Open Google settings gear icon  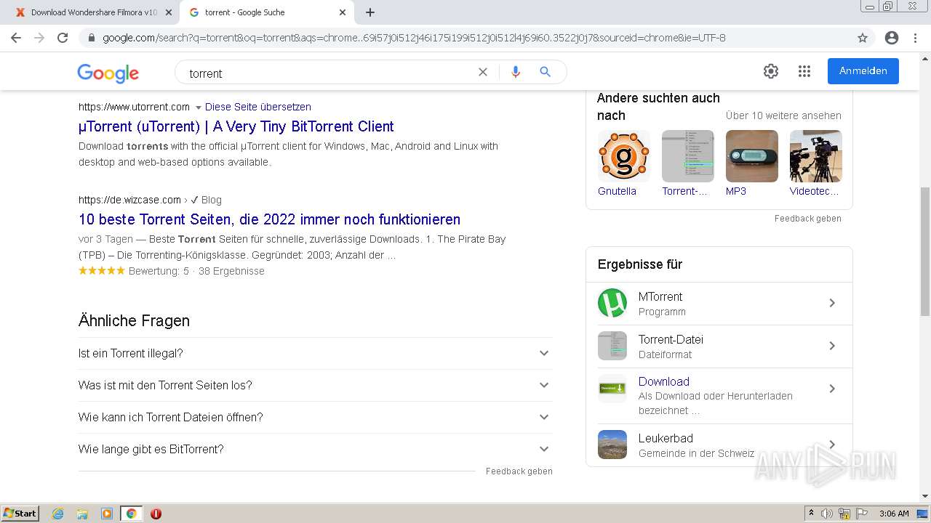pyautogui.click(x=771, y=71)
